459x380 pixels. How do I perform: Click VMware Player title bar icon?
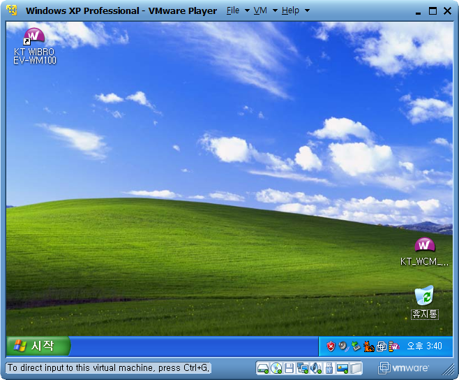point(12,10)
